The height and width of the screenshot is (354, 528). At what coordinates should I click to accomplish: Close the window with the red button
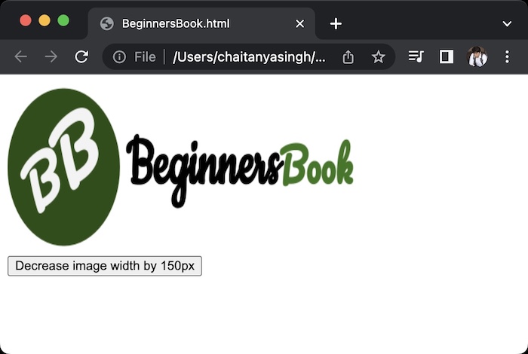coord(26,20)
